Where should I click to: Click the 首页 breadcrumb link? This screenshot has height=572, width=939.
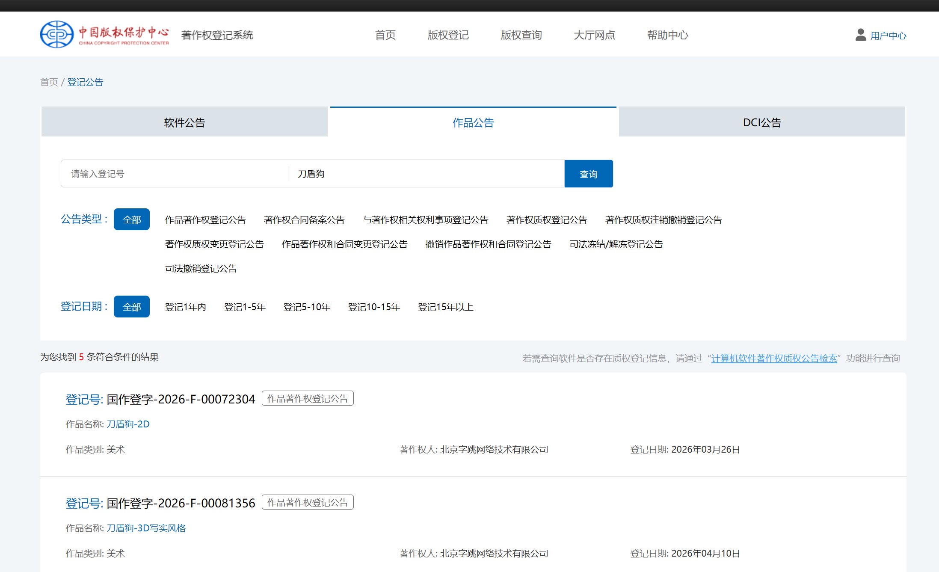click(49, 82)
